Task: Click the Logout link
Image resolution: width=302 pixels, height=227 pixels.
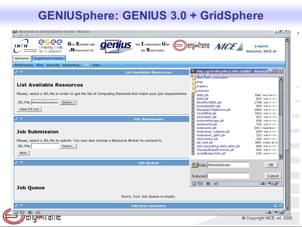Action: click(x=261, y=46)
